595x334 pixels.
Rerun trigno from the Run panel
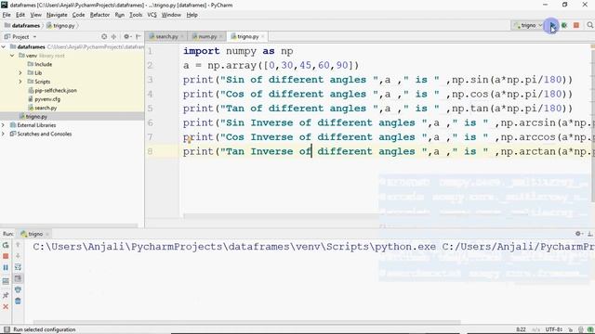pyautogui.click(x=6, y=245)
